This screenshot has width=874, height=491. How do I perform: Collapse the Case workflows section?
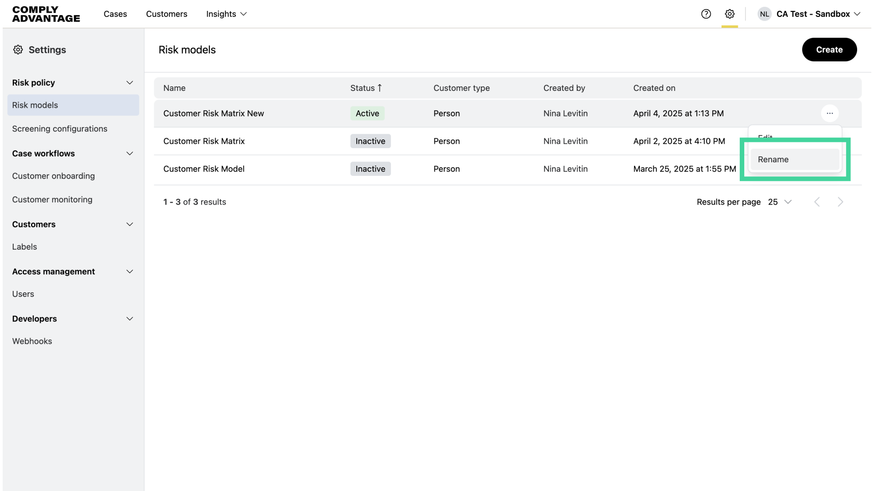pyautogui.click(x=129, y=154)
